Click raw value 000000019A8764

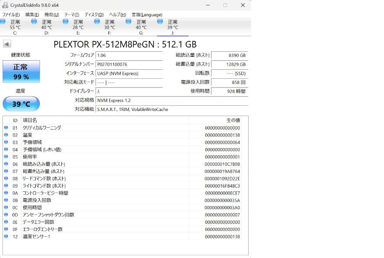222,171
